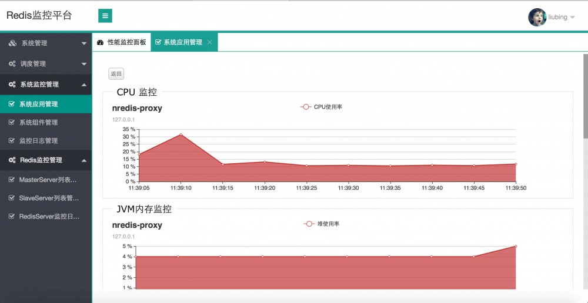Click the 35 % CPU axis label
The image size is (588, 303).
tap(129, 129)
